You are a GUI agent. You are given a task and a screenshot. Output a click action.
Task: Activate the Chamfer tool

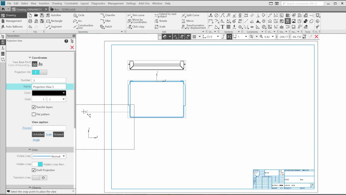(107, 16)
